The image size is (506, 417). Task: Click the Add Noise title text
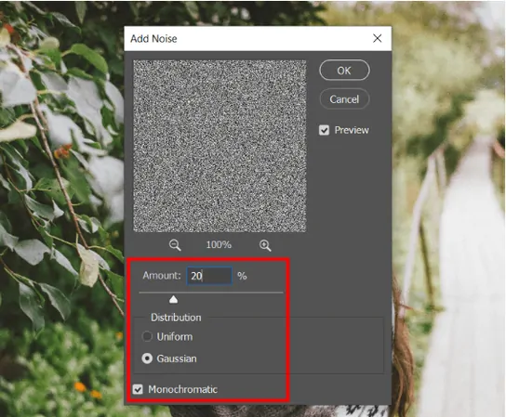click(x=153, y=39)
